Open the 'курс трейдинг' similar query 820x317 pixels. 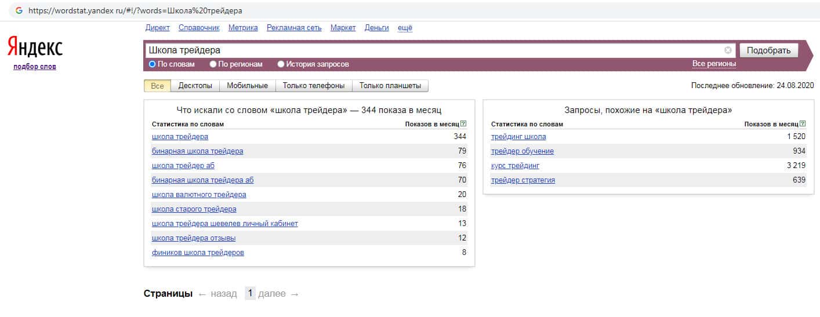[x=515, y=166]
